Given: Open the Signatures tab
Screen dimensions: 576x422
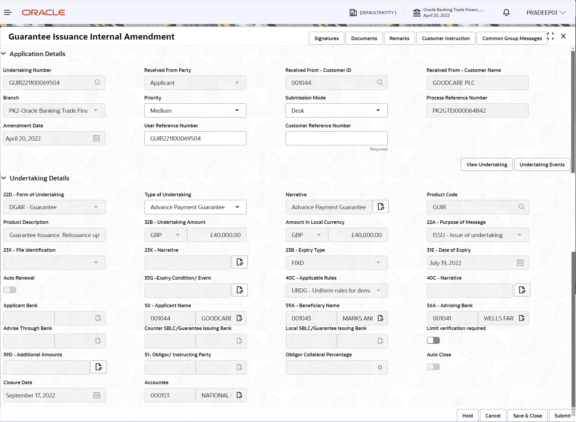Looking at the screenshot, I should 326,38.
